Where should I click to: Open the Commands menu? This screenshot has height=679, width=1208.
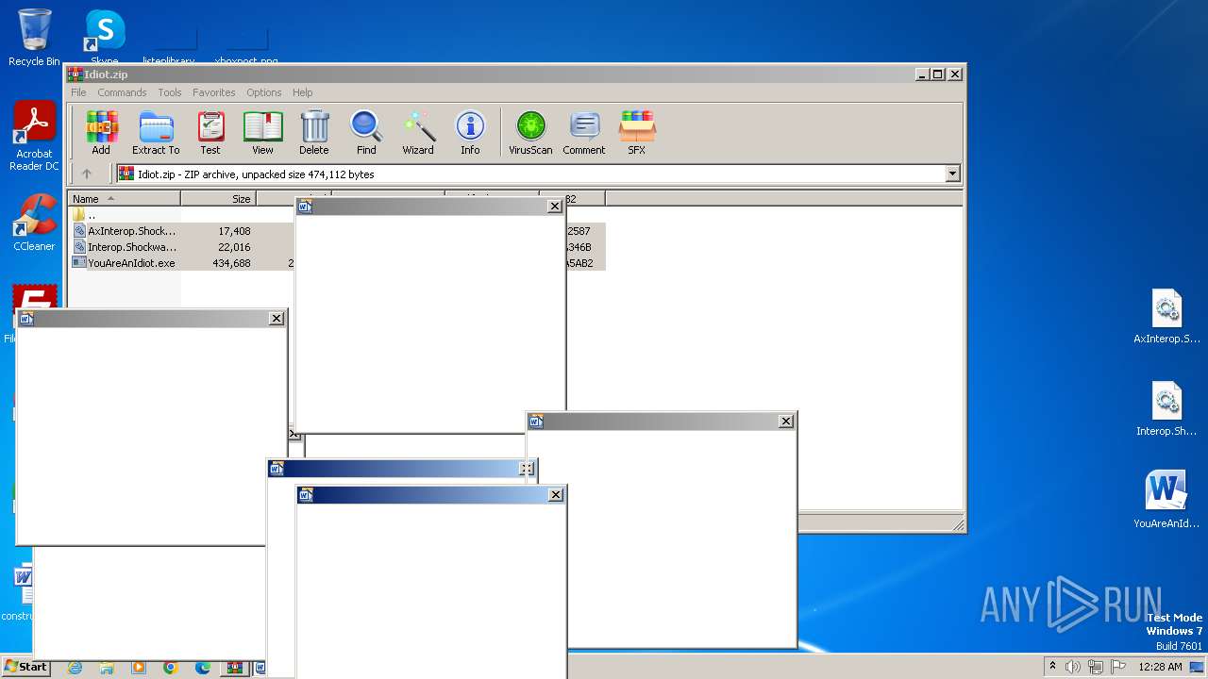[122, 92]
